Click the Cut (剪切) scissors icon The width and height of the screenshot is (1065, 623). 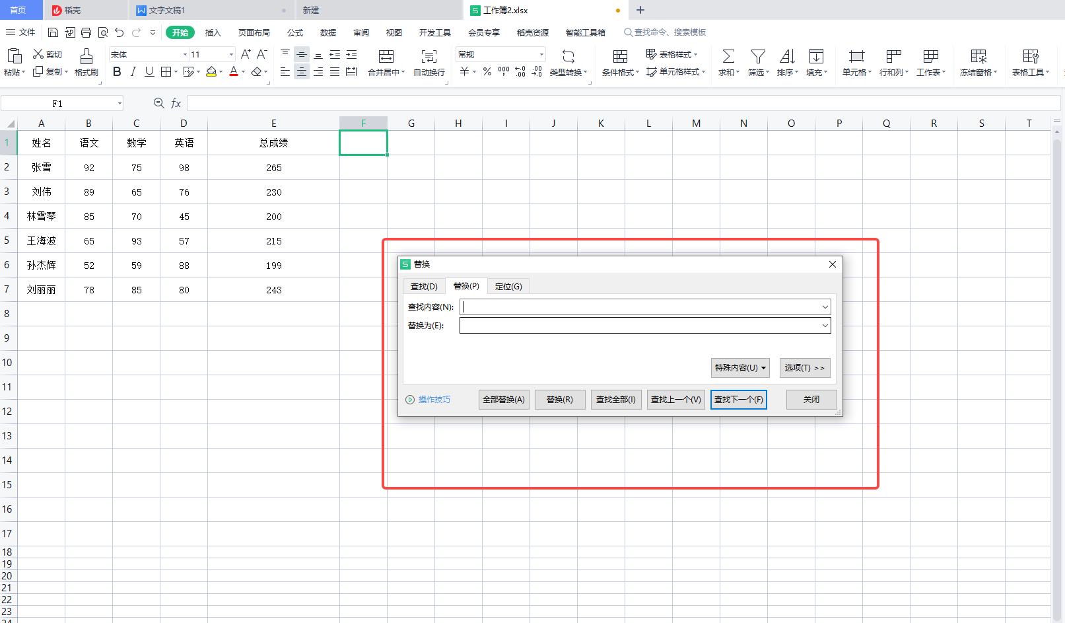click(38, 54)
